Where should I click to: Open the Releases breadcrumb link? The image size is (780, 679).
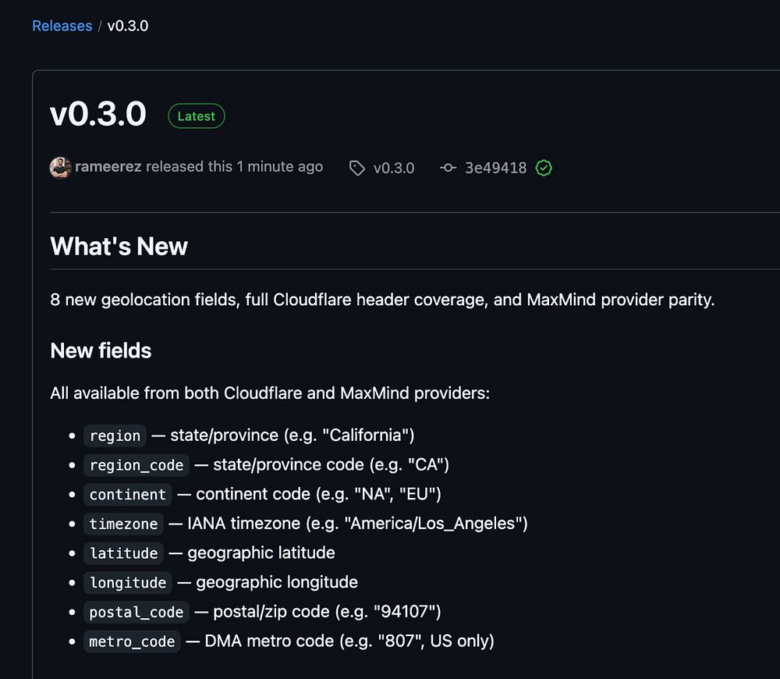(x=62, y=26)
